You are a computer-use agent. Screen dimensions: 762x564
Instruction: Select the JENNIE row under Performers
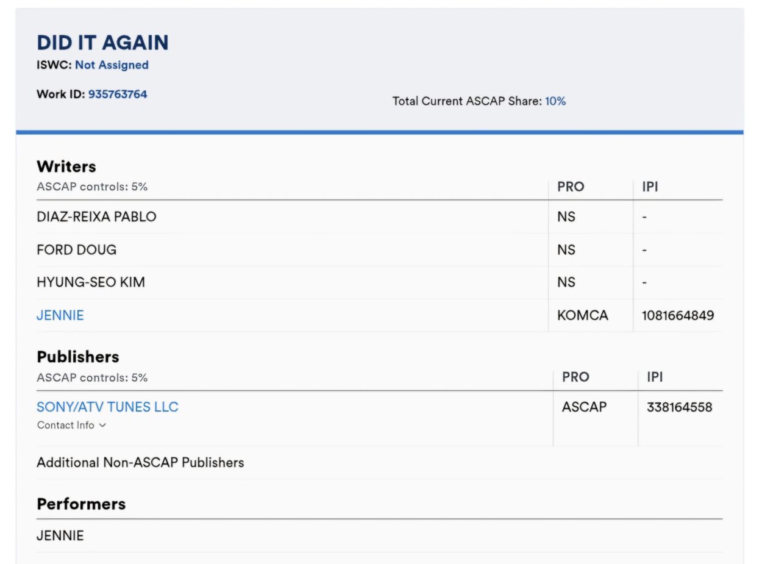tap(60, 535)
